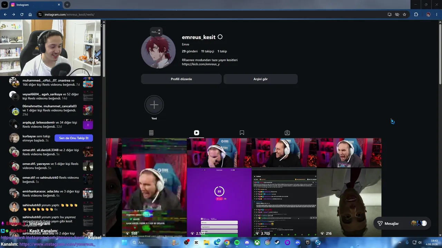This screenshot has width=442, height=248.
Task: Open Epic Games Launcher from the taskbar
Action: point(308,242)
